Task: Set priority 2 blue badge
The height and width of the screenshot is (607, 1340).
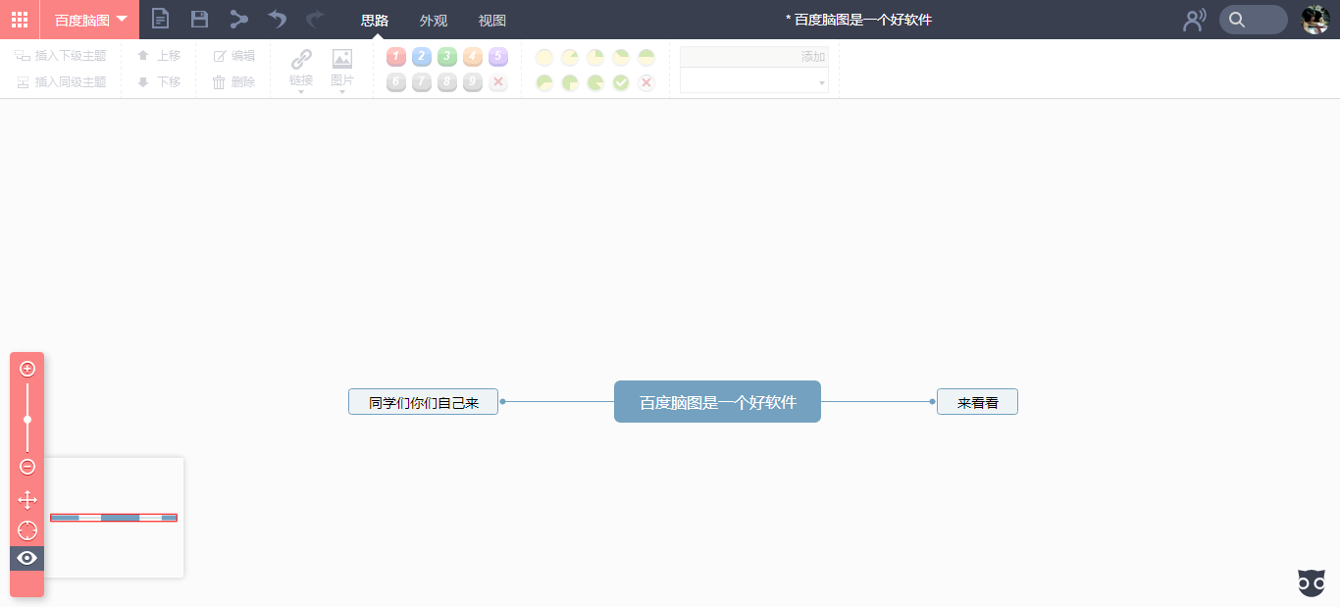Action: click(x=422, y=57)
